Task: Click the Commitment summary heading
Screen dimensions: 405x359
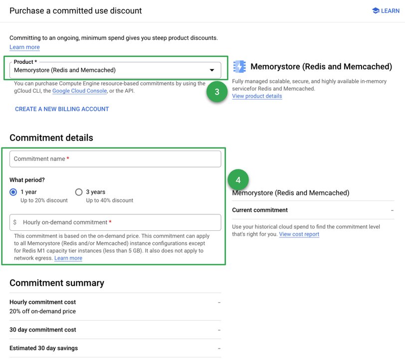Action: pos(57,283)
